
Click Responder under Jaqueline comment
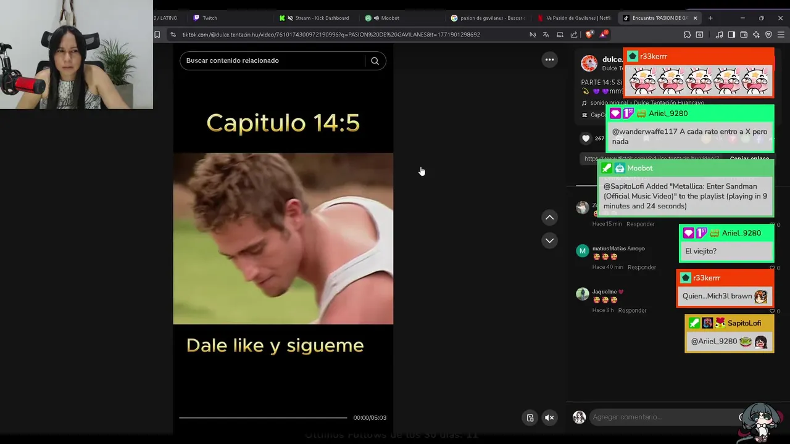[x=632, y=310]
